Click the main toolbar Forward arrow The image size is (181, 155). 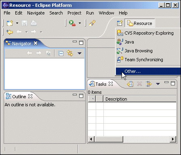point(34,32)
